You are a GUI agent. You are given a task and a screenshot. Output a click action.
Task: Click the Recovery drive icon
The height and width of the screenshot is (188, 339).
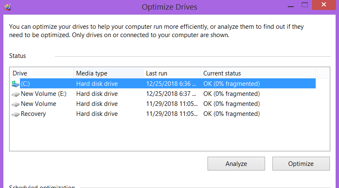pos(15,114)
